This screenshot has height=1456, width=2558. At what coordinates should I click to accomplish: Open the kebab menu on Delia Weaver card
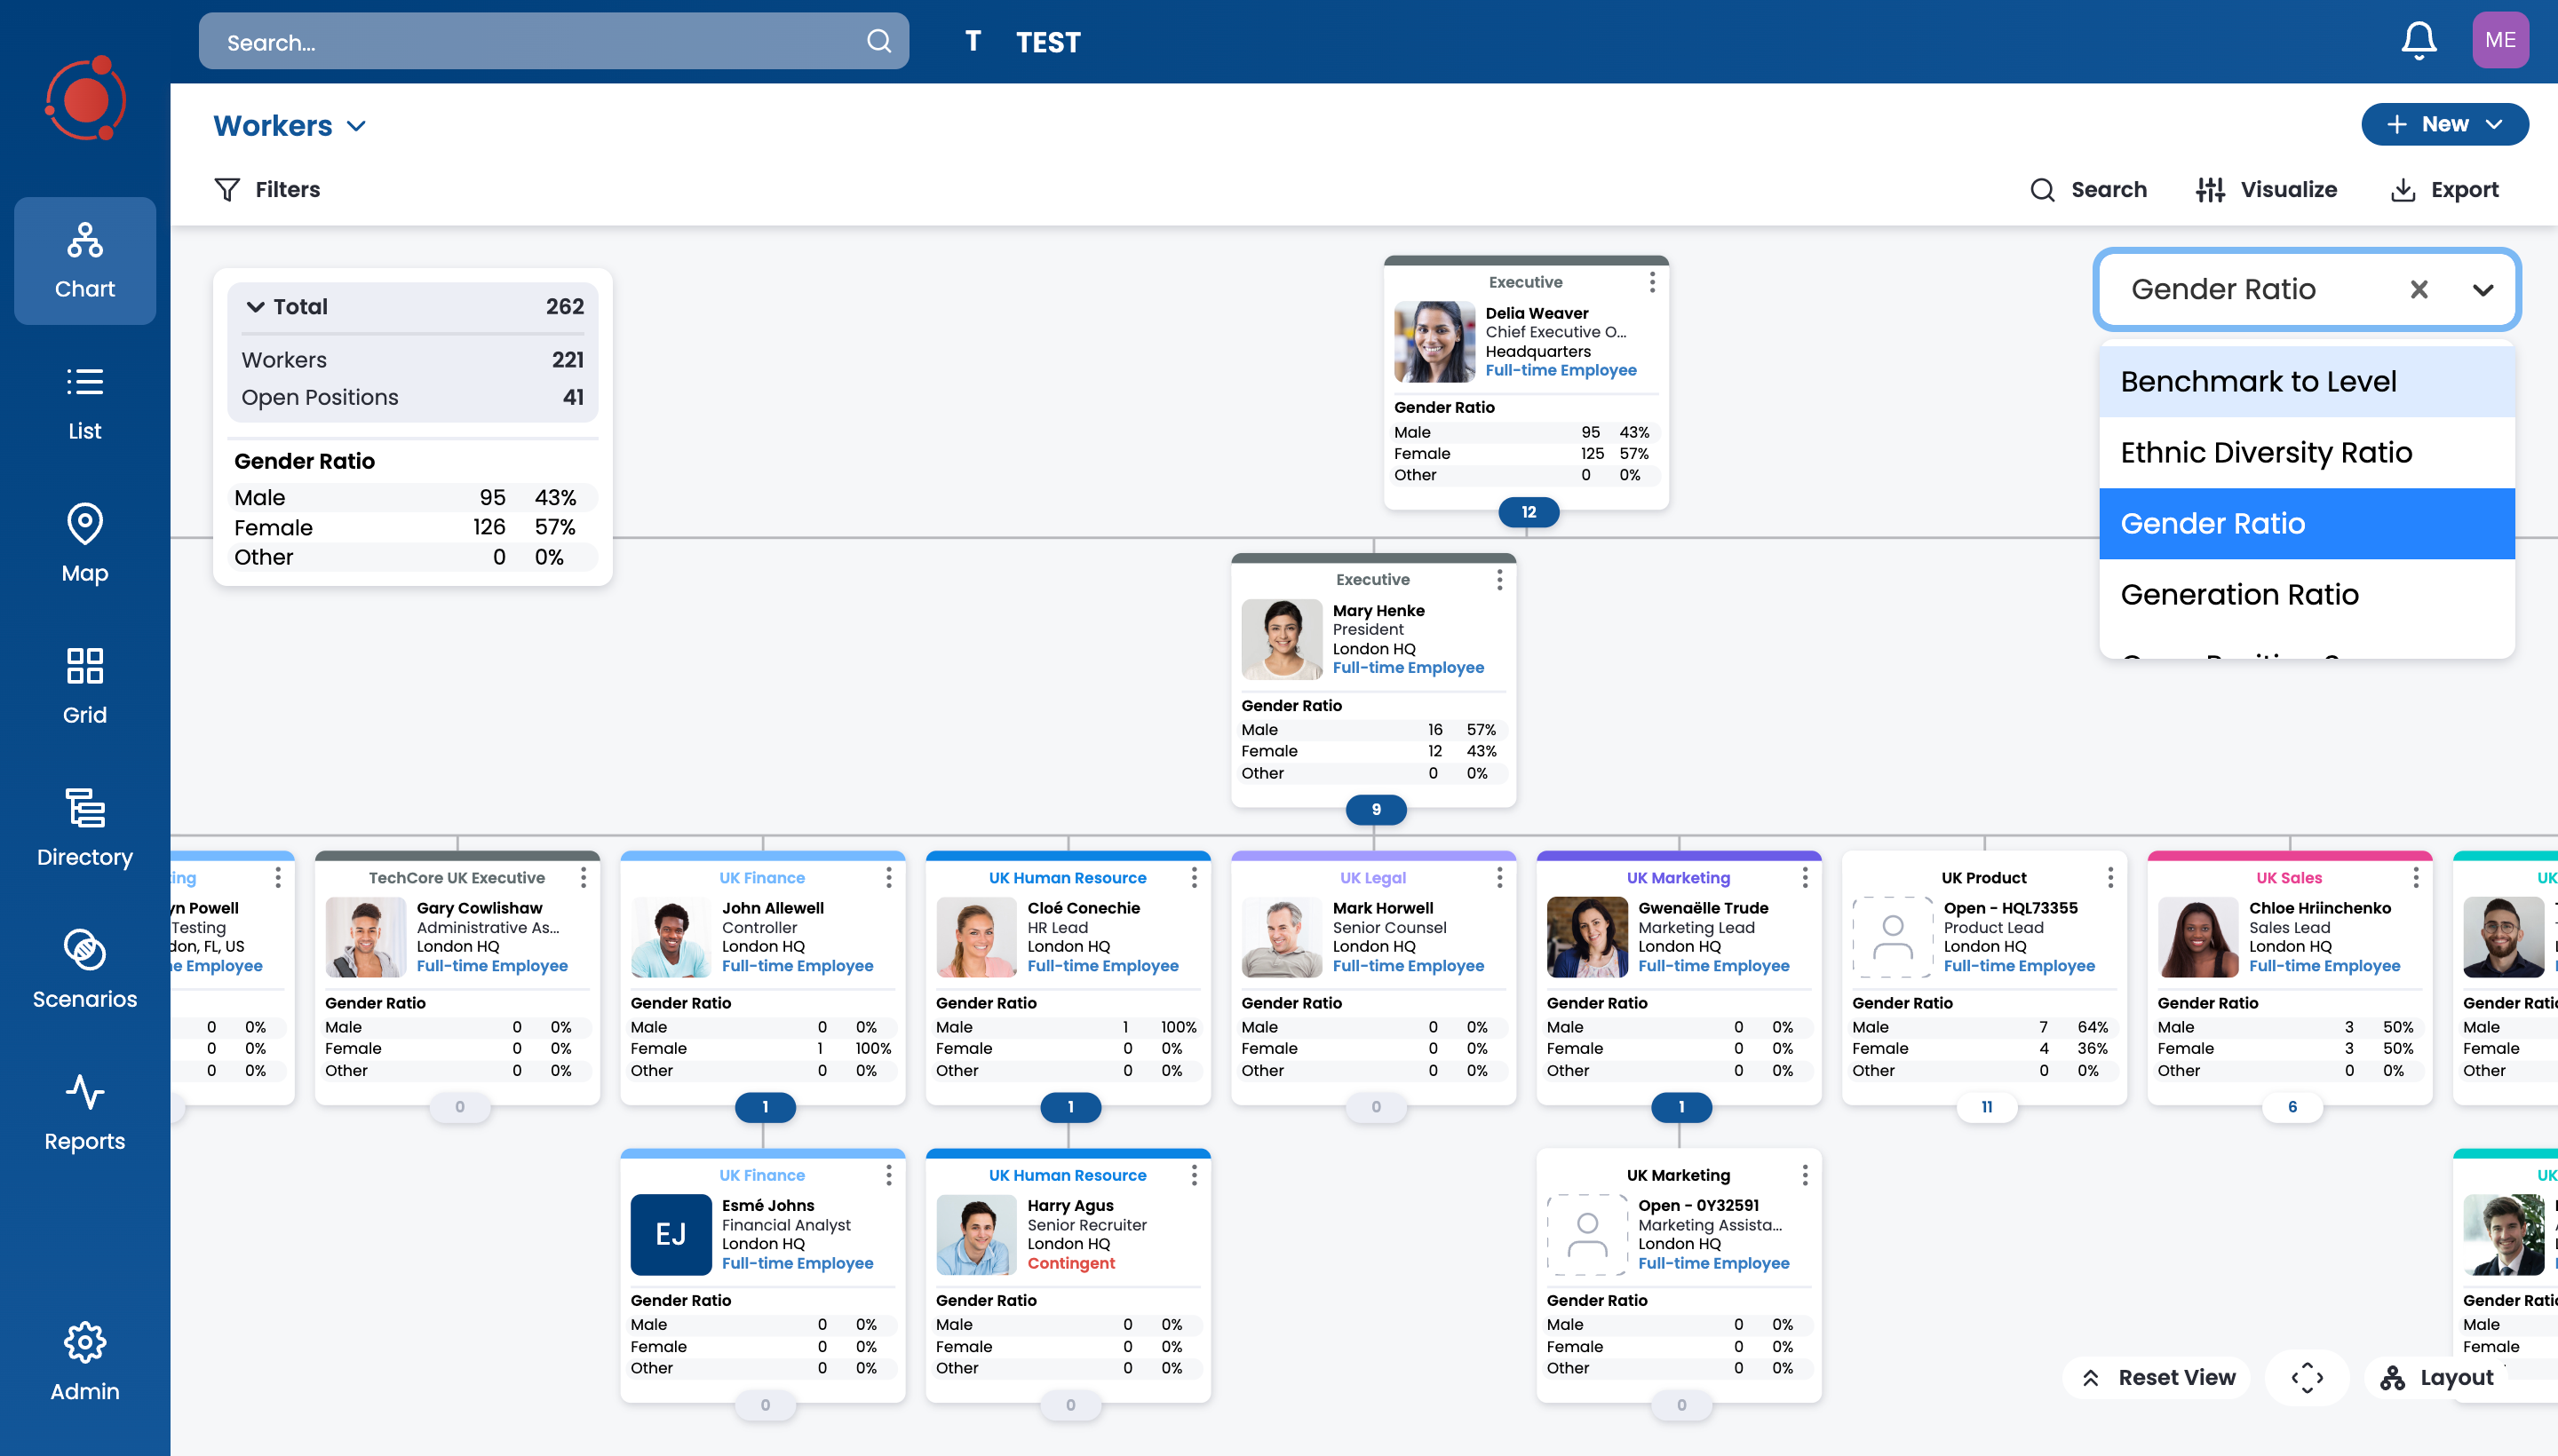click(1652, 282)
